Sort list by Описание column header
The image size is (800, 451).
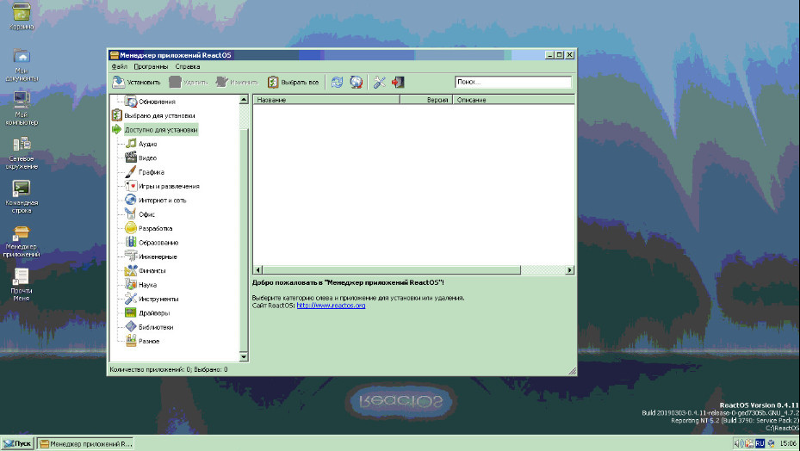(x=514, y=100)
